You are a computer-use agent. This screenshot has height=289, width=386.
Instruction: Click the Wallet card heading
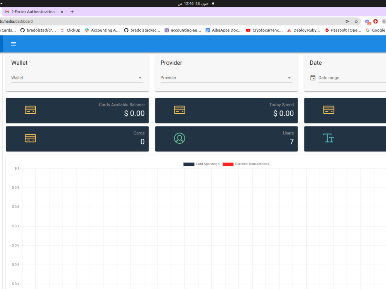tap(19, 63)
